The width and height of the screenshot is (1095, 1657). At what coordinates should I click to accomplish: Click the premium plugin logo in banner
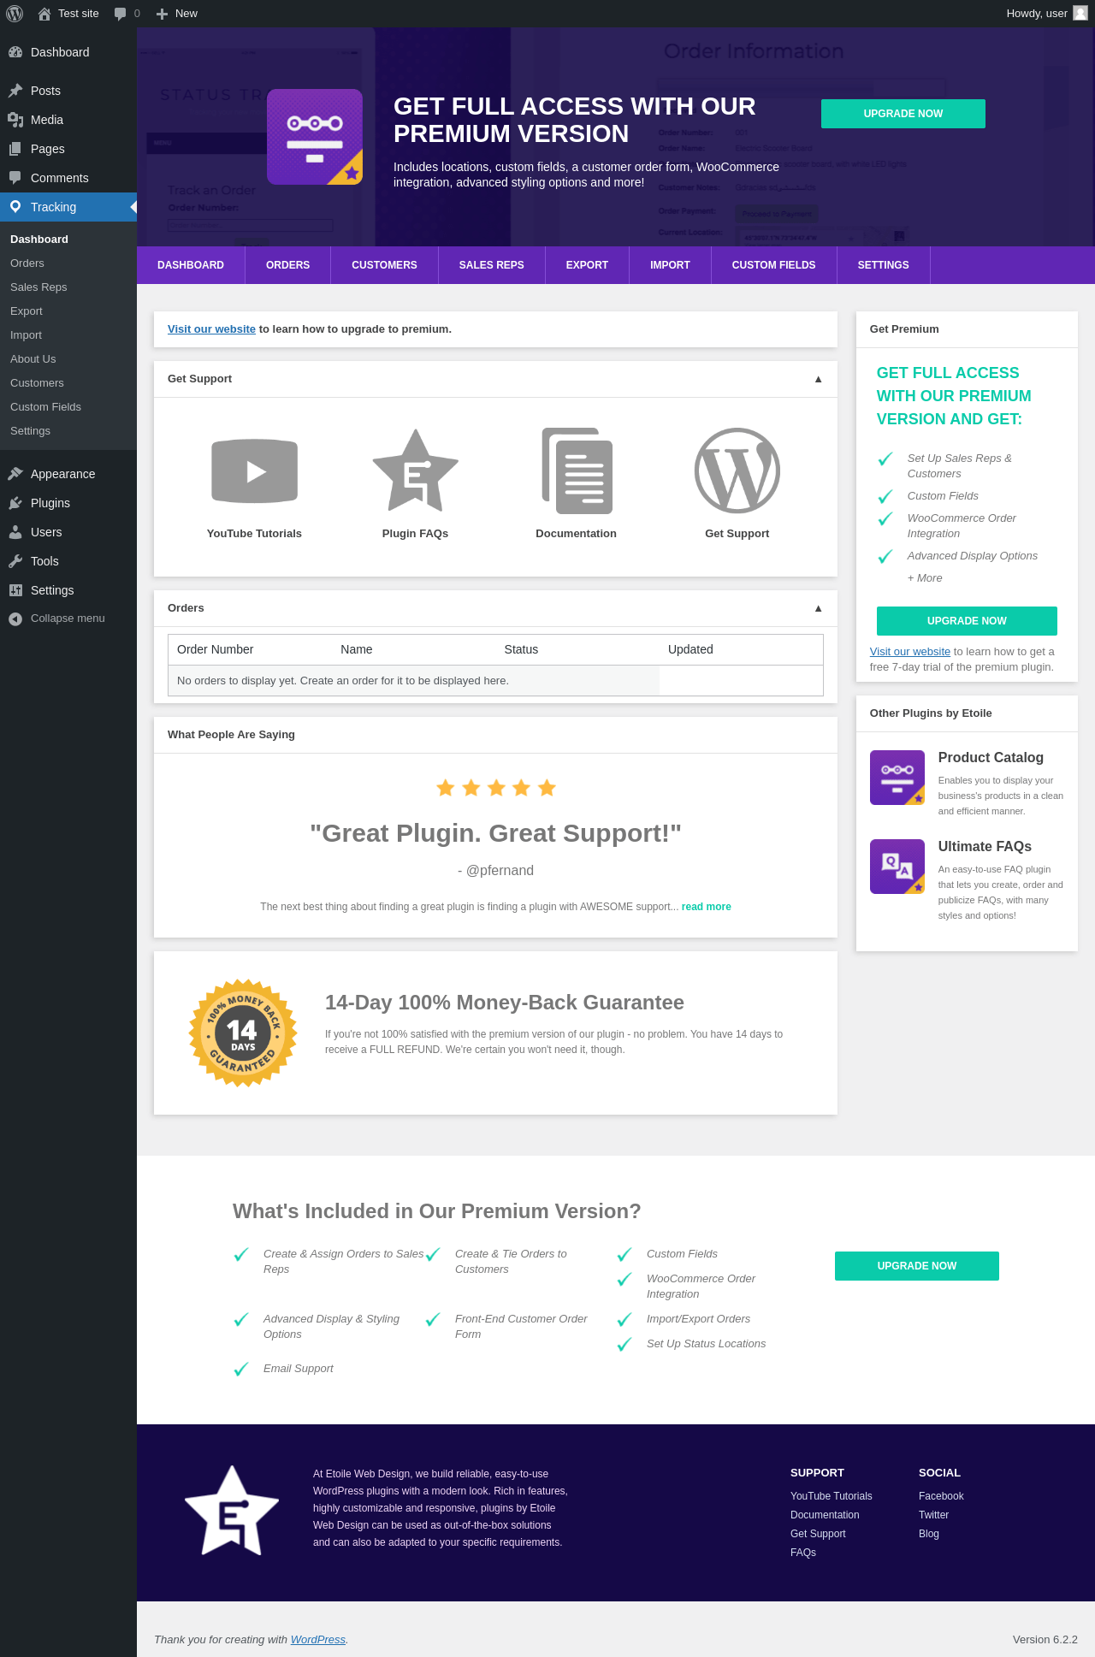point(315,137)
